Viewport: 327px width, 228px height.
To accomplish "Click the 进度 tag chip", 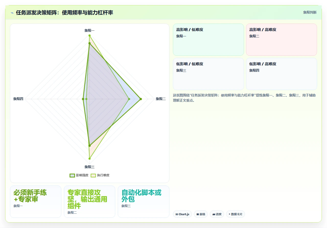I will click(217, 214).
